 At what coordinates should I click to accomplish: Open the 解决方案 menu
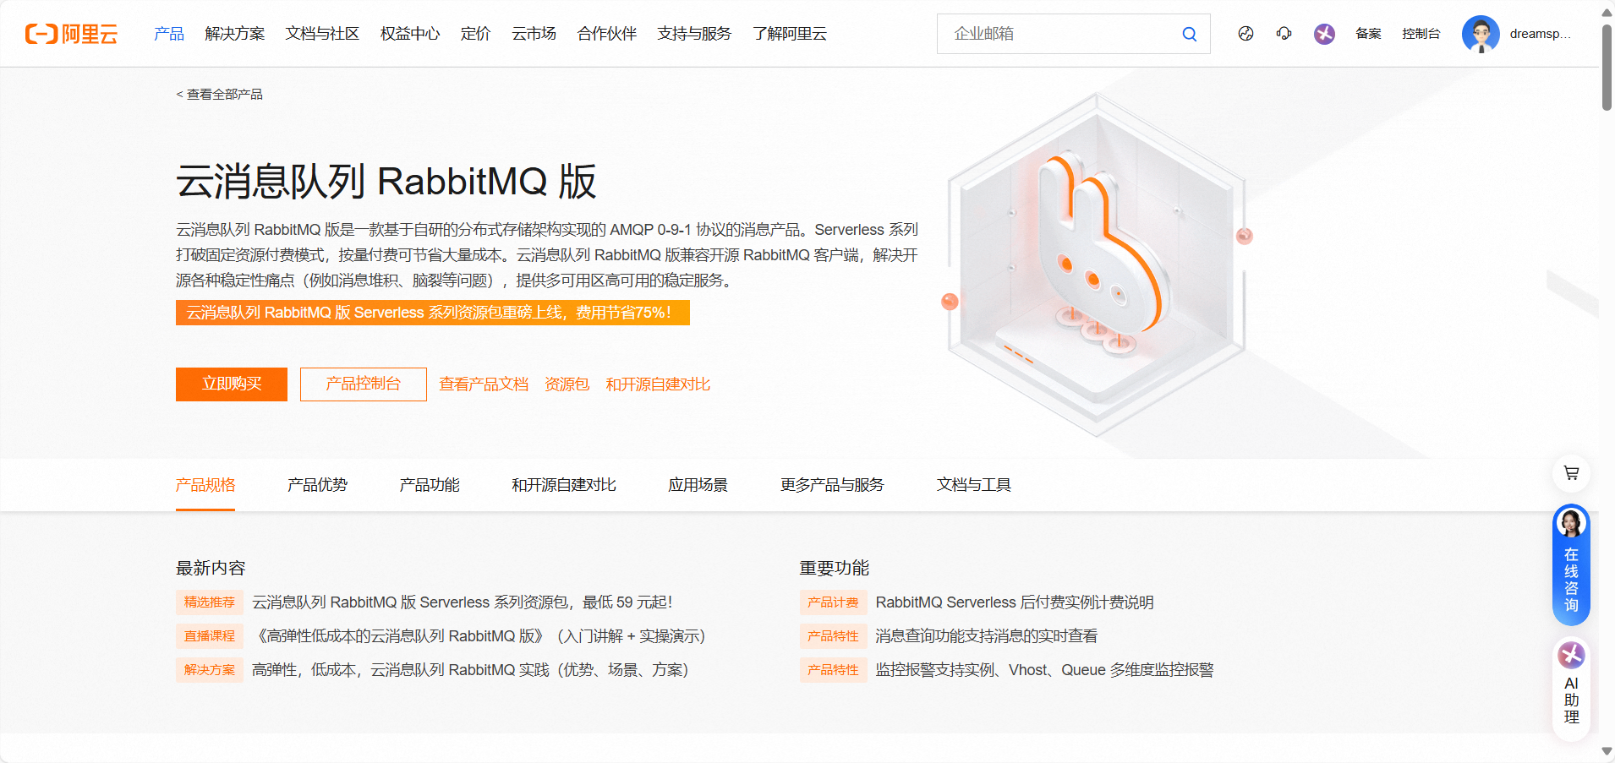pos(235,34)
